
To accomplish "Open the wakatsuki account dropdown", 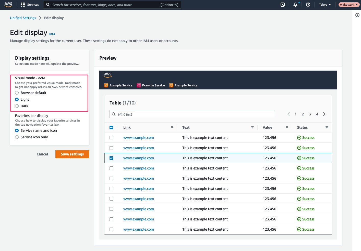I will pyautogui.click(x=349, y=5).
